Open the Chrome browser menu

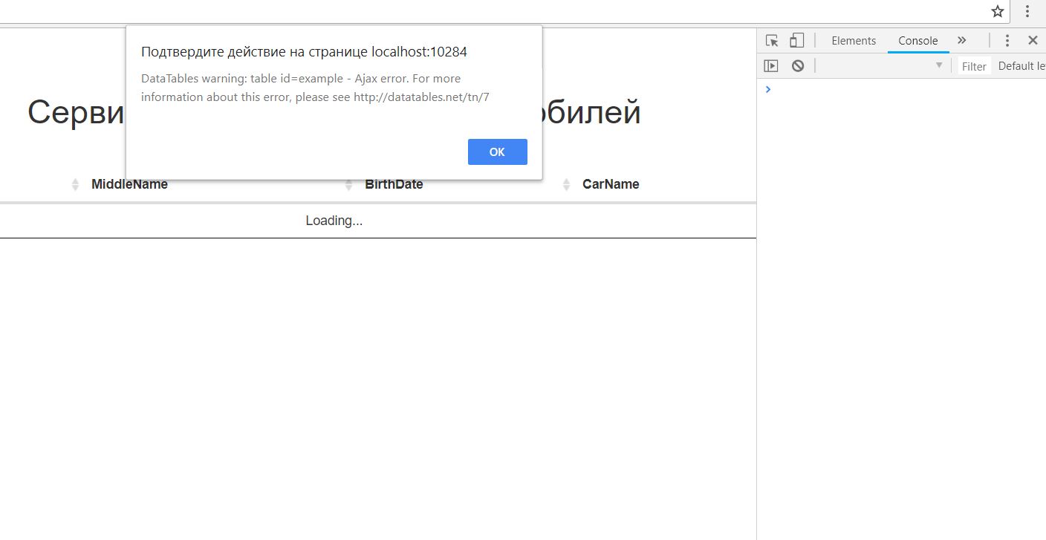coord(1027,11)
